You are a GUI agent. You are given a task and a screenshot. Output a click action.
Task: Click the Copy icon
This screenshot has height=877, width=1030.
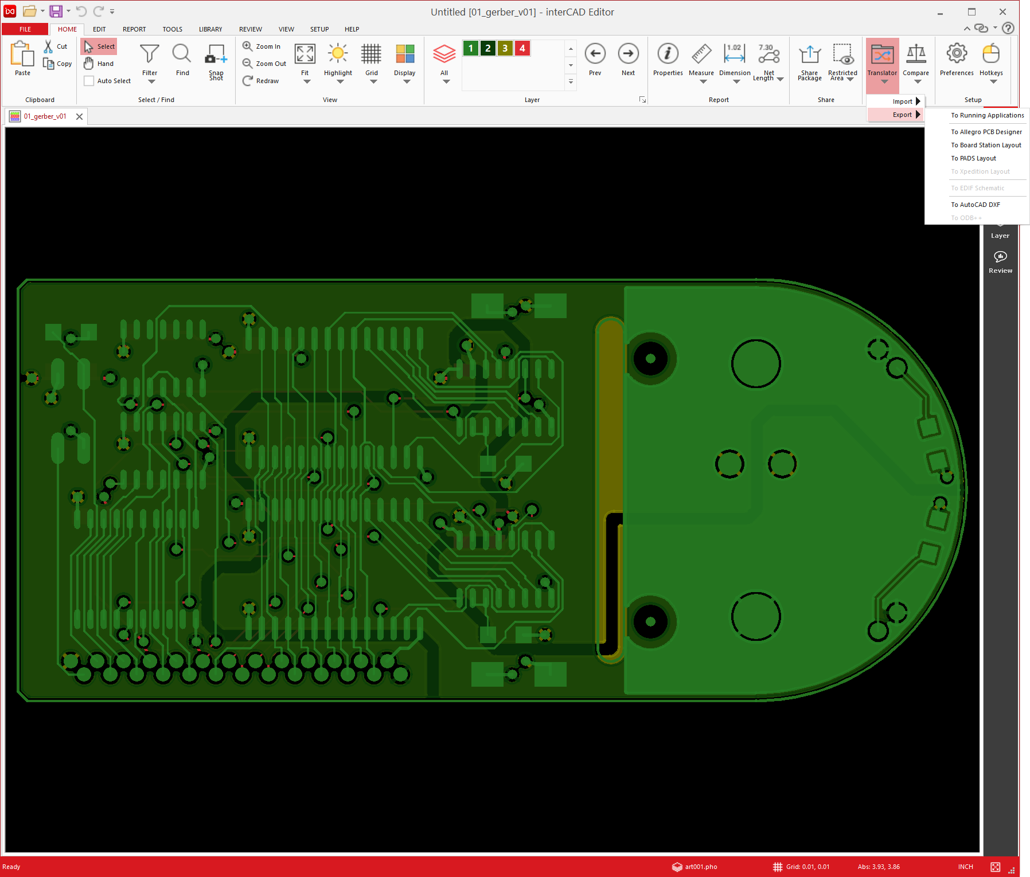[49, 64]
